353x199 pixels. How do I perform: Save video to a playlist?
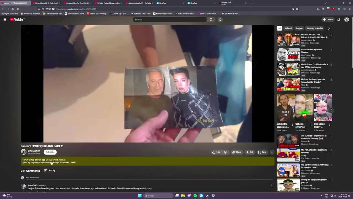point(262,152)
